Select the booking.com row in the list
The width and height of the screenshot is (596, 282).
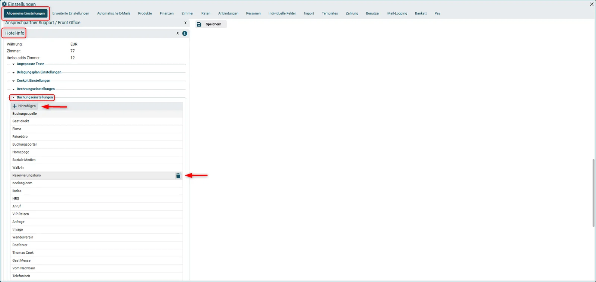click(x=96, y=183)
